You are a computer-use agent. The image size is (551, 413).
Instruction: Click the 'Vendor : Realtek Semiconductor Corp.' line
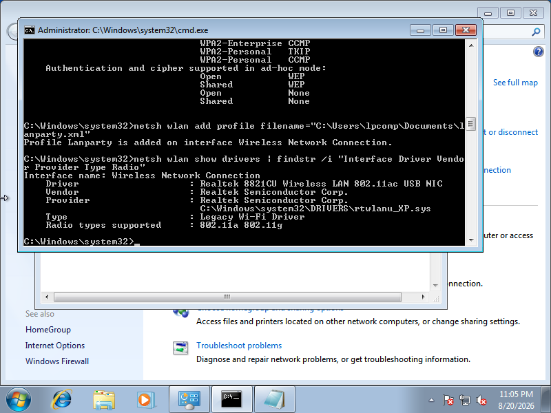pos(197,192)
